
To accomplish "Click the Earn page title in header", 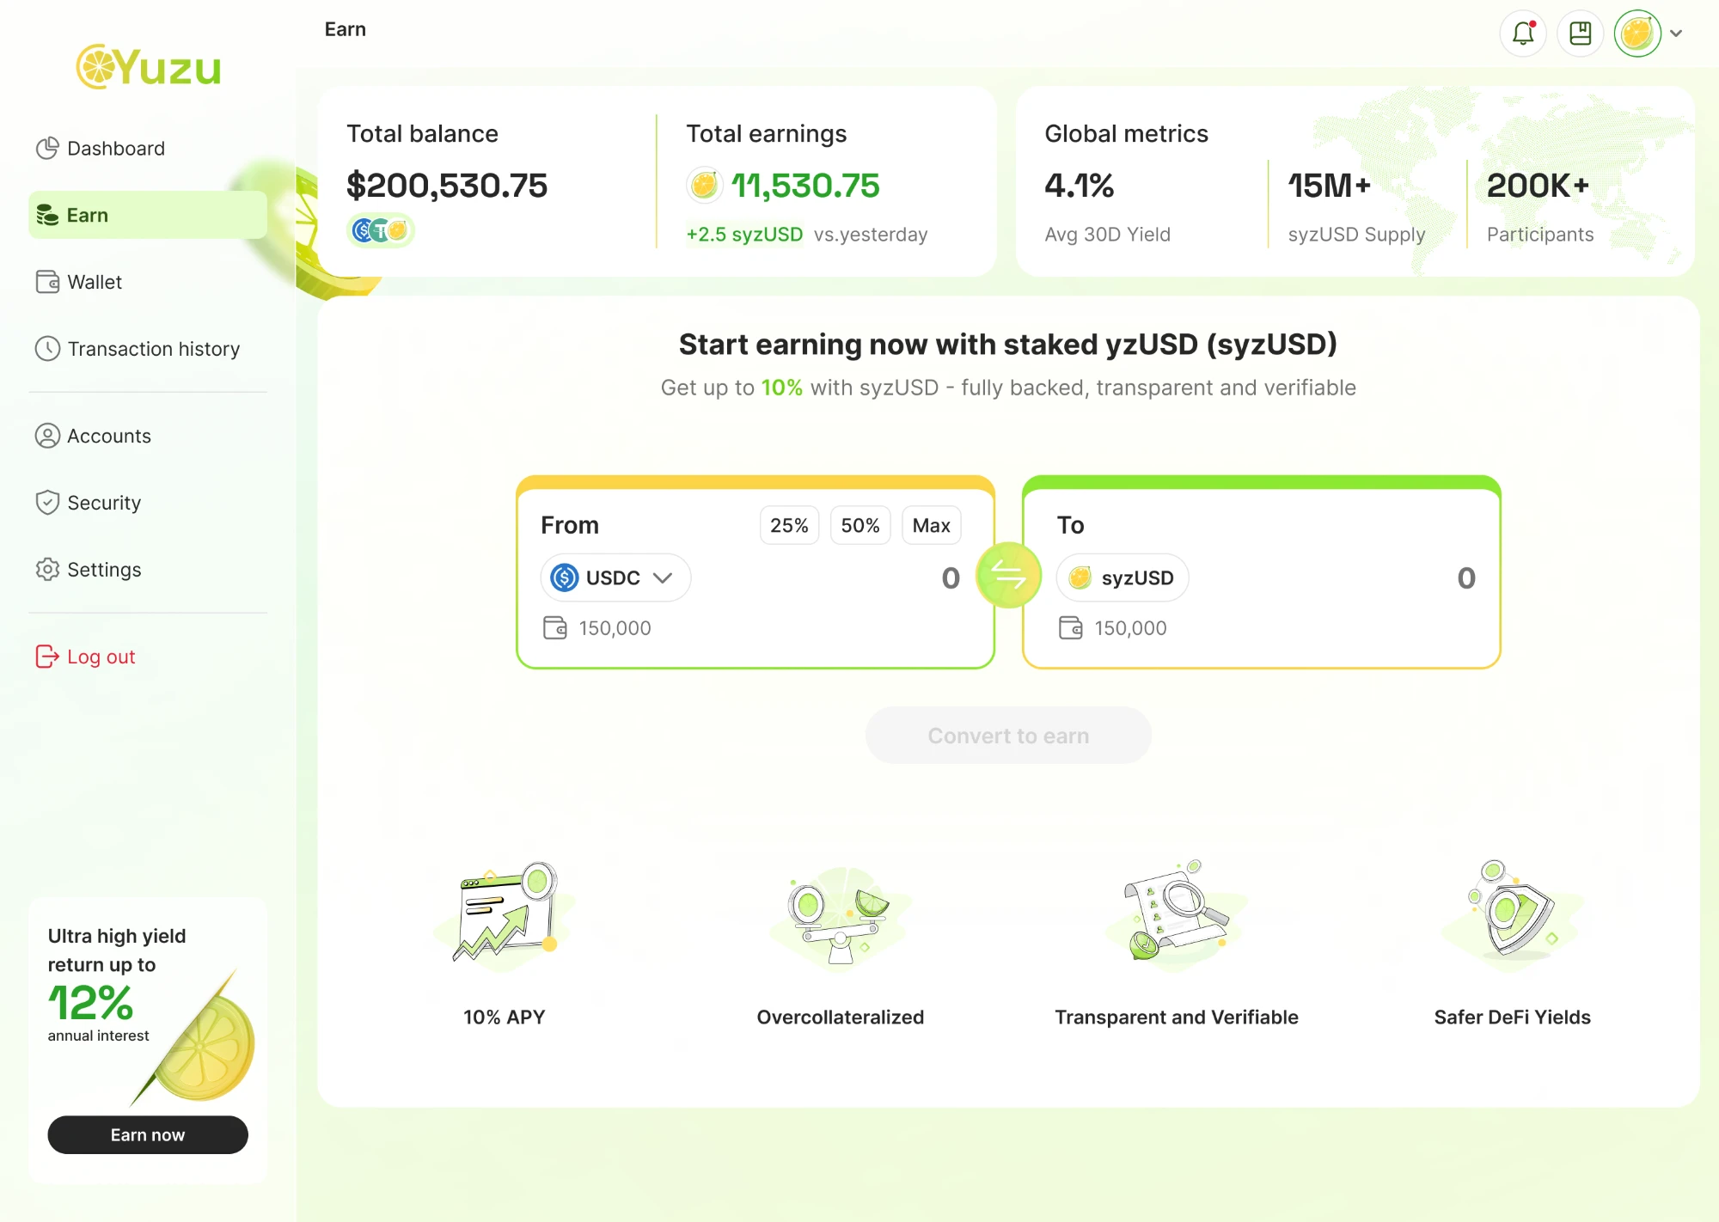I will pos(346,29).
